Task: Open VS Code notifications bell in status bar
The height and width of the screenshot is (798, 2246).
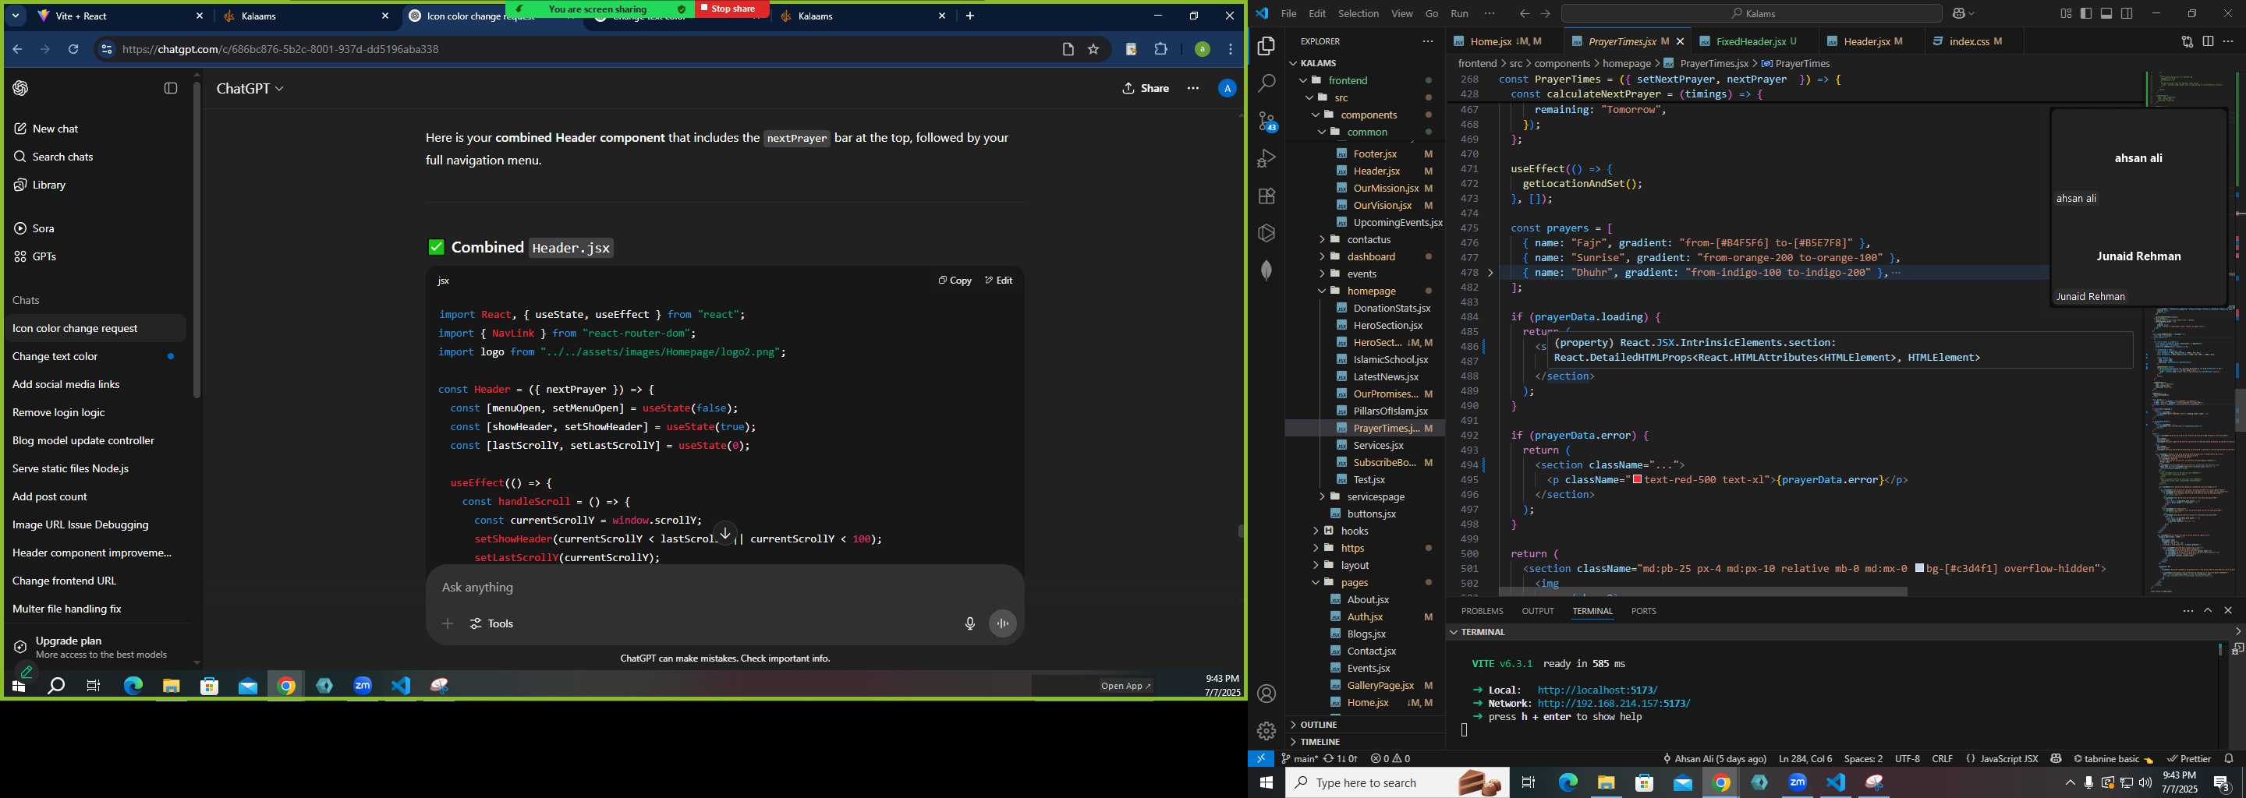Action: point(2230,759)
